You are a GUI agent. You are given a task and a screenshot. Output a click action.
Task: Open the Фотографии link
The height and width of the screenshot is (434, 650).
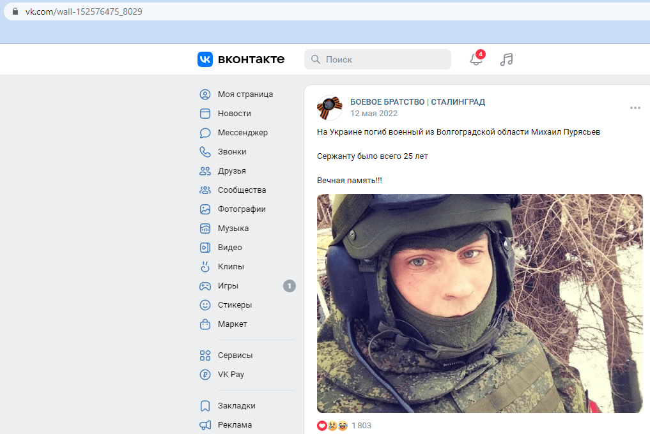(x=242, y=209)
